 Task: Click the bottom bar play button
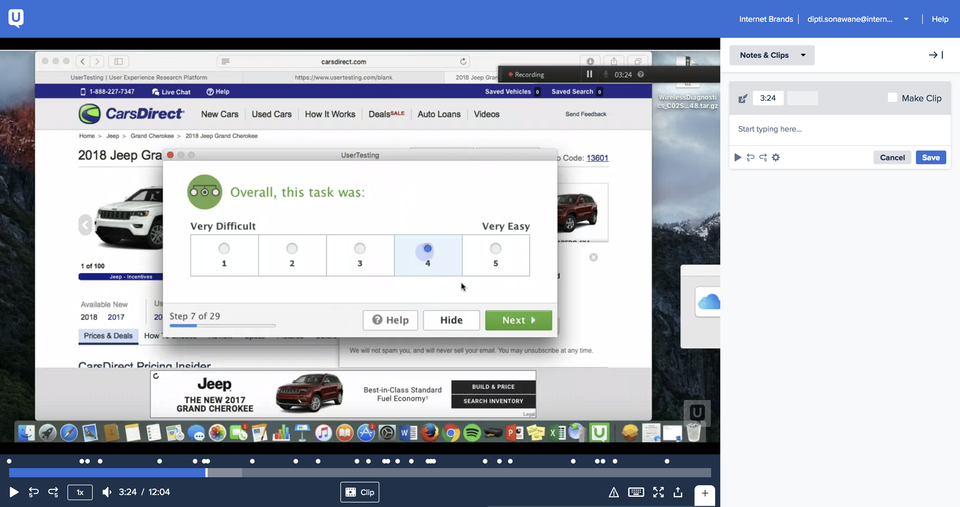[x=14, y=492]
